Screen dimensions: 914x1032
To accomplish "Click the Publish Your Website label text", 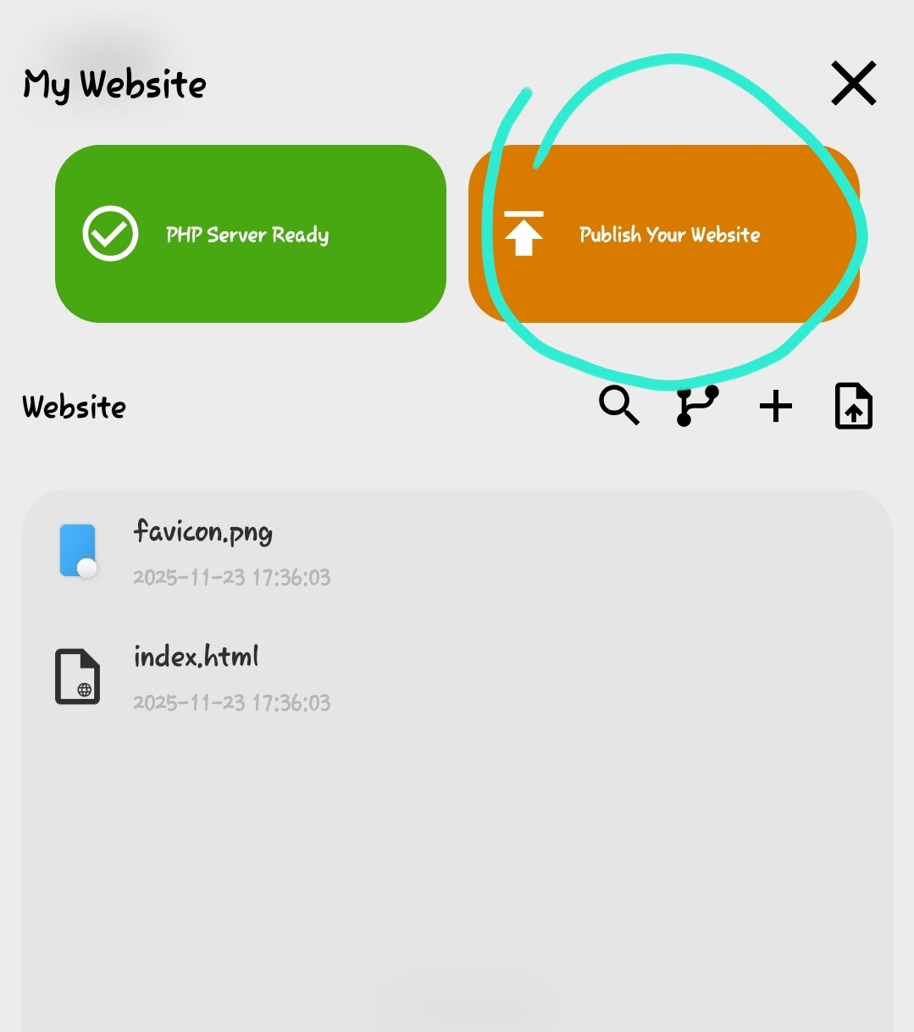I will tap(669, 235).
